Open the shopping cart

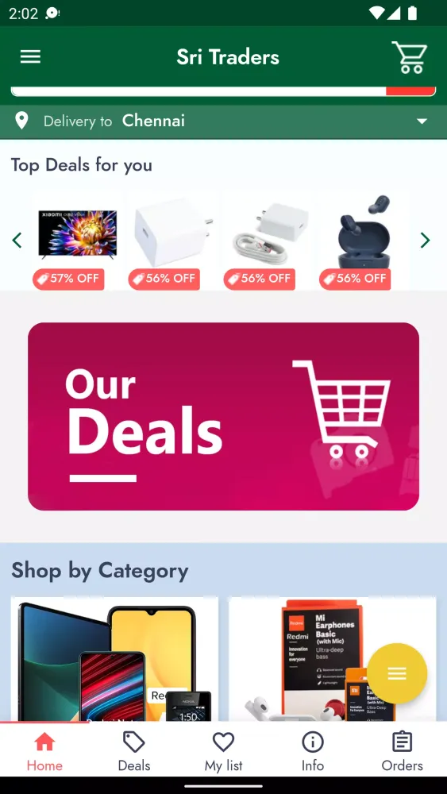(410, 57)
